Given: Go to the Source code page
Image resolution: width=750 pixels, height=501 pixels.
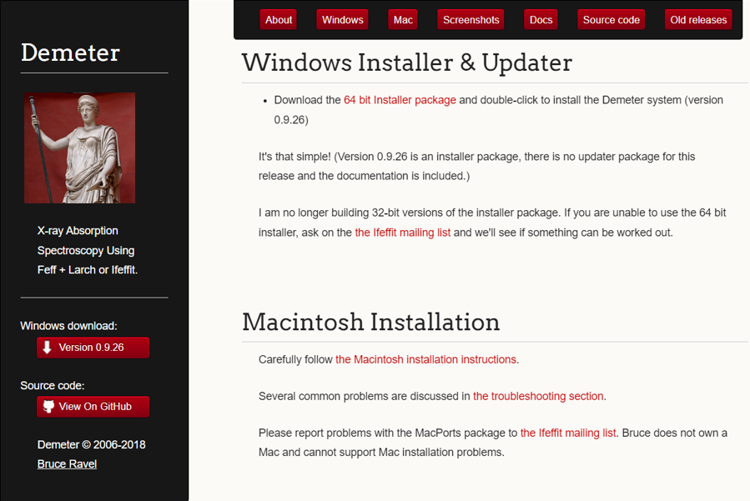Looking at the screenshot, I should click(x=612, y=20).
